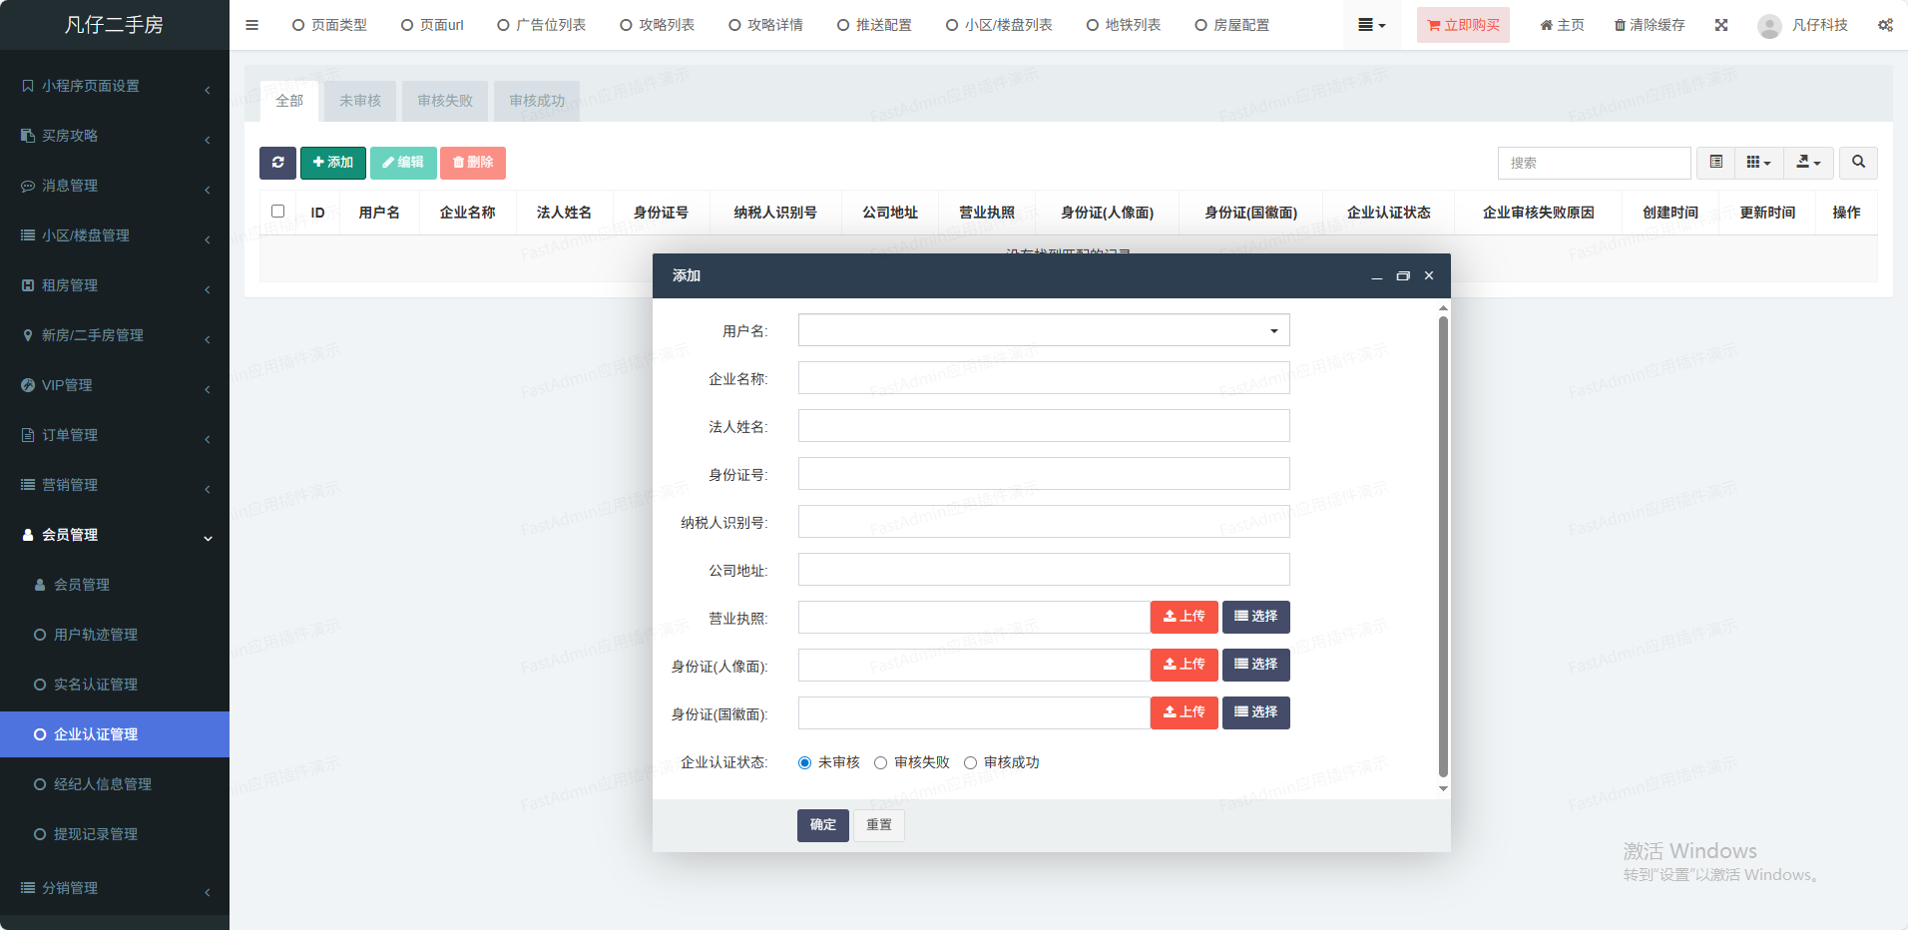This screenshot has height=930, width=1908.
Task: Open settings via the gears icon
Action: 1885,25
